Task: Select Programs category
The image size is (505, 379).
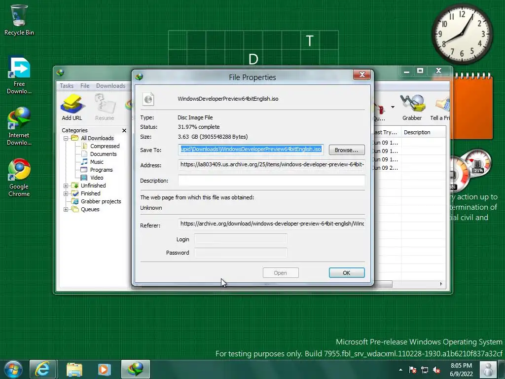Action: point(102,170)
